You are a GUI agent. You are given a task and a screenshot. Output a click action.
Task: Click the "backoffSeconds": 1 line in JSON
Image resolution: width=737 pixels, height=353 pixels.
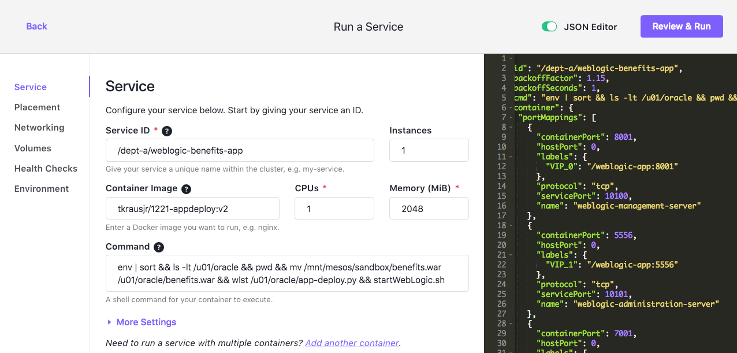(x=557, y=88)
